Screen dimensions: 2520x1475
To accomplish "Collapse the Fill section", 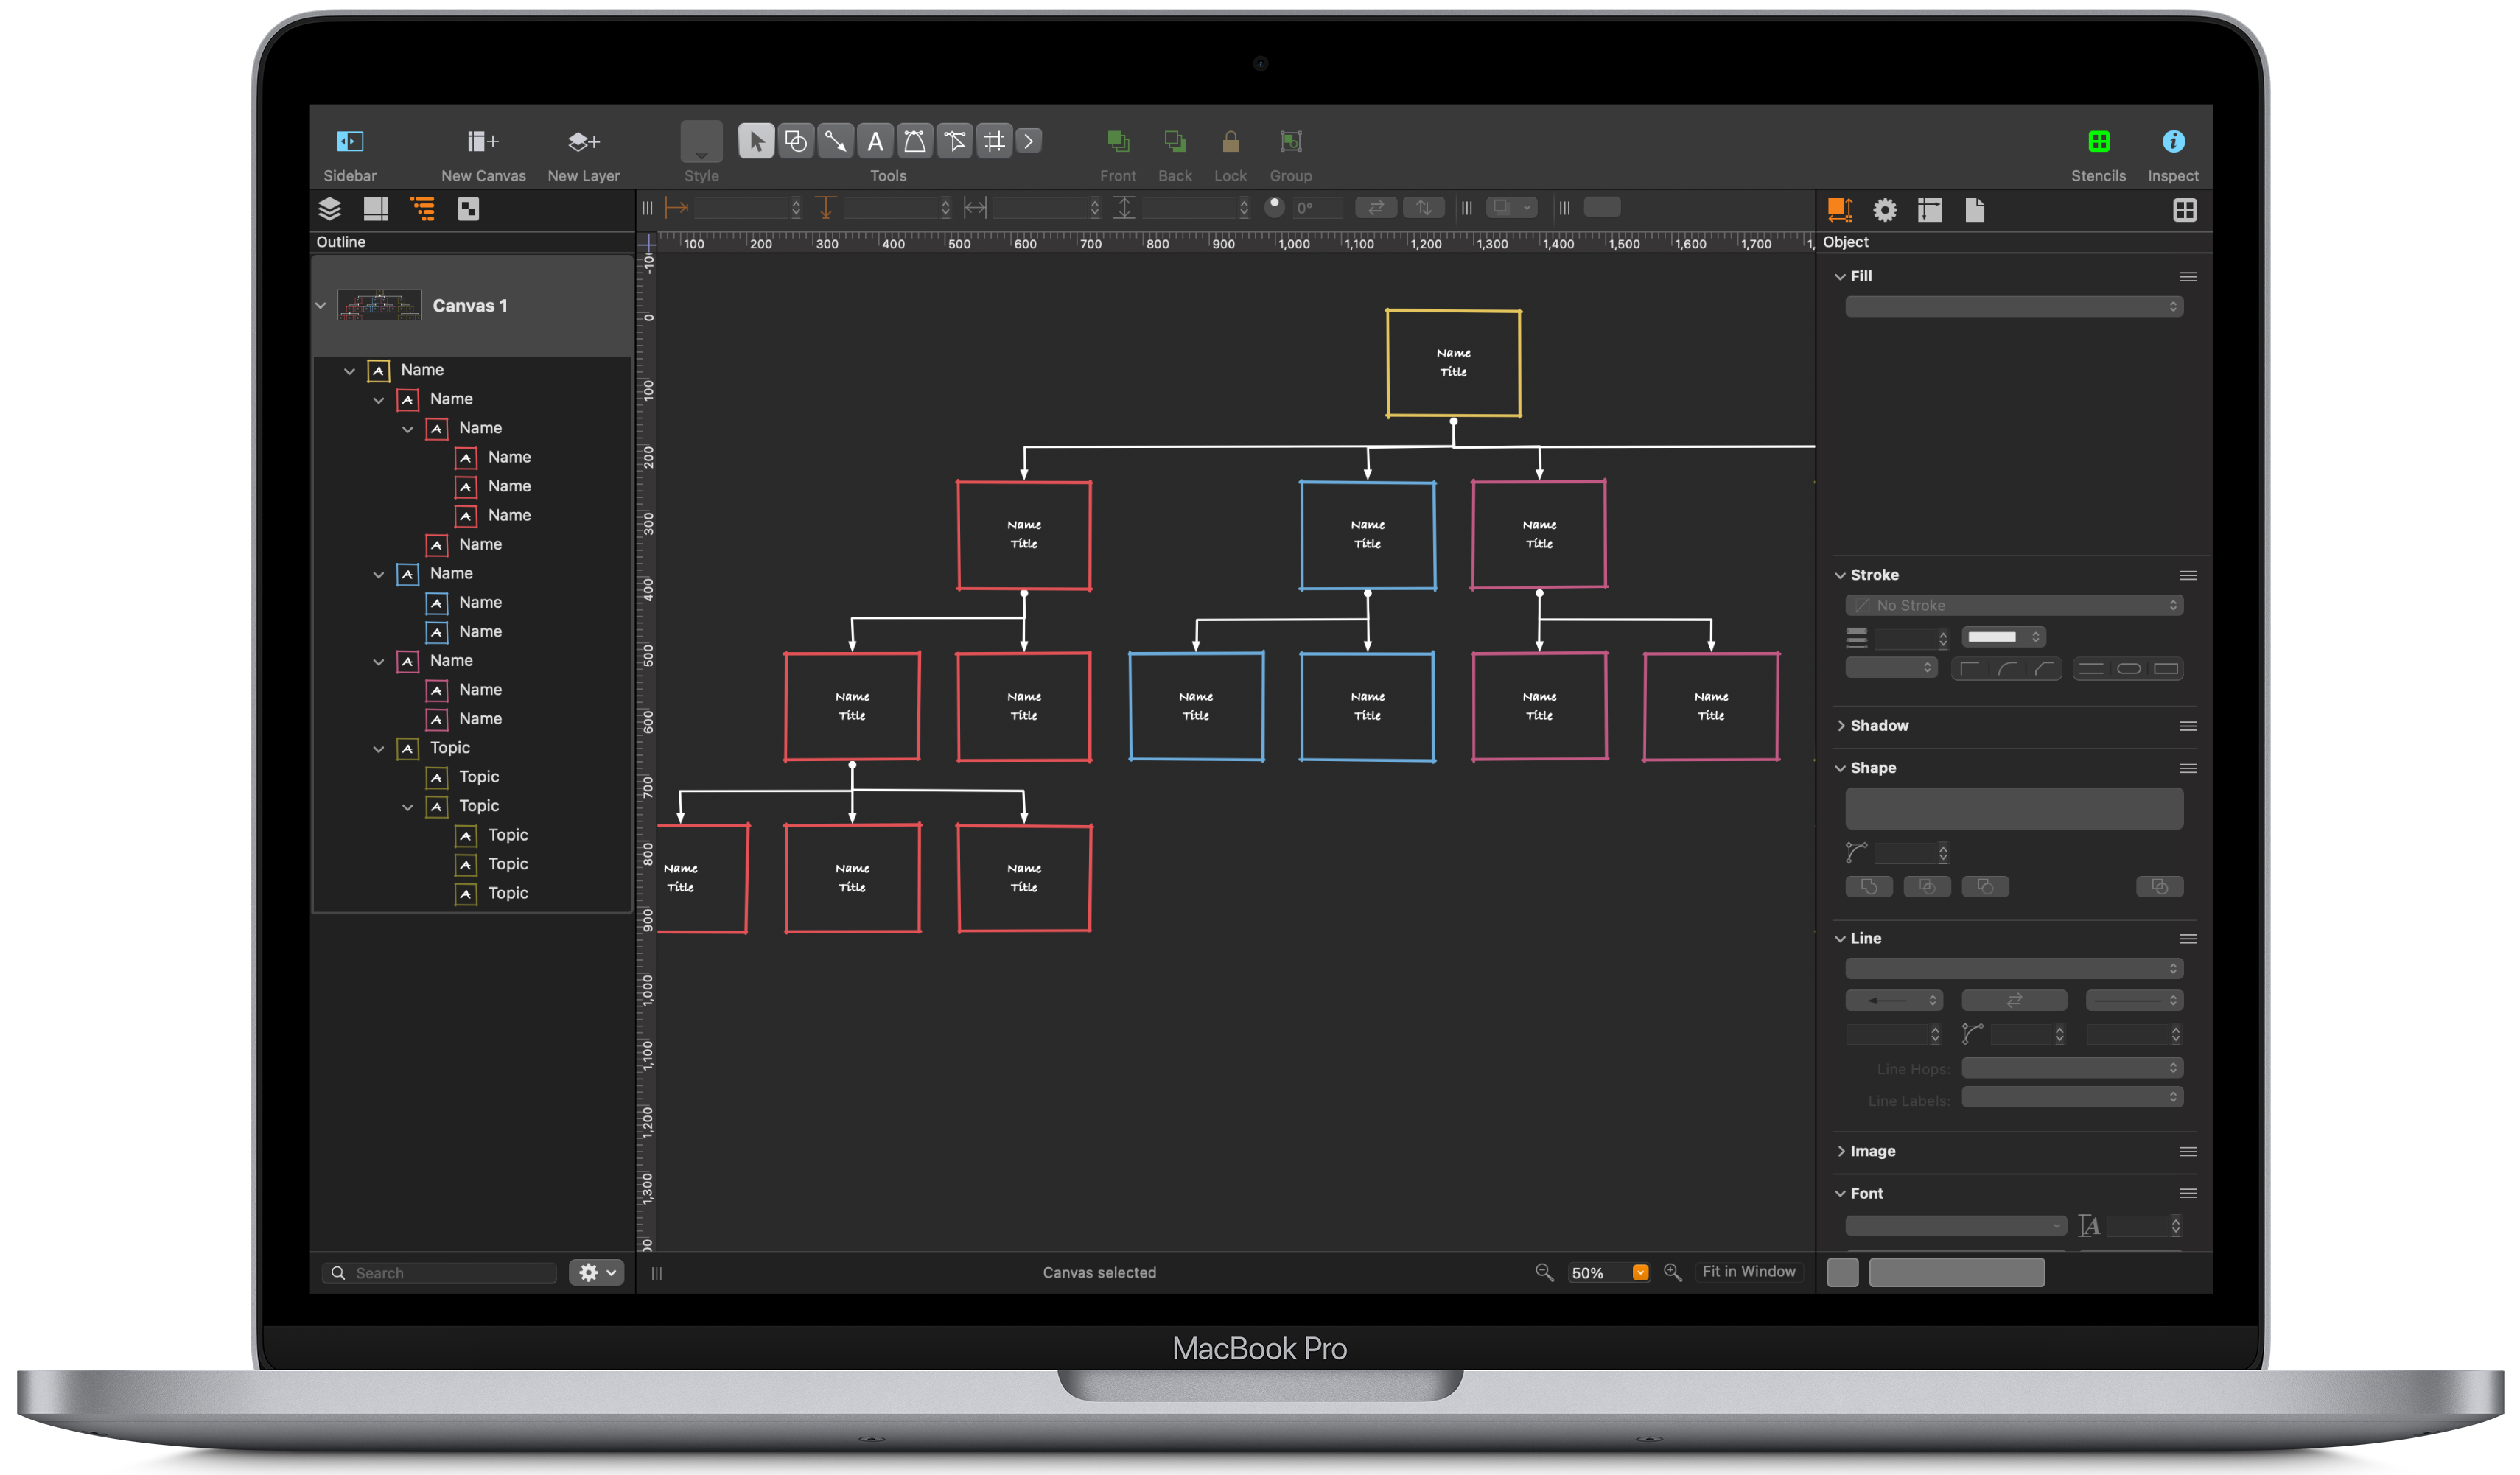I will (x=1841, y=276).
